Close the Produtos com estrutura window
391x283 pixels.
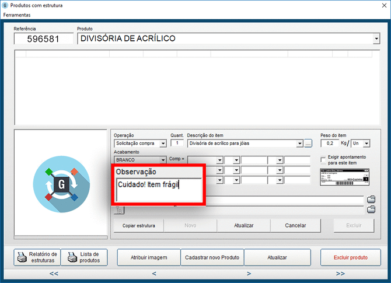(384, 5)
